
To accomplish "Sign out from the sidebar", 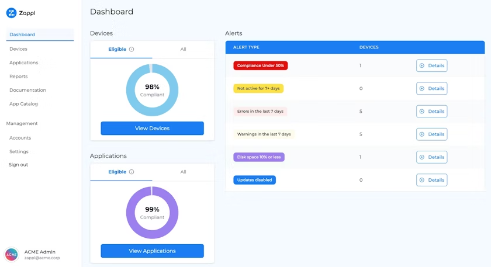I will (x=18, y=165).
